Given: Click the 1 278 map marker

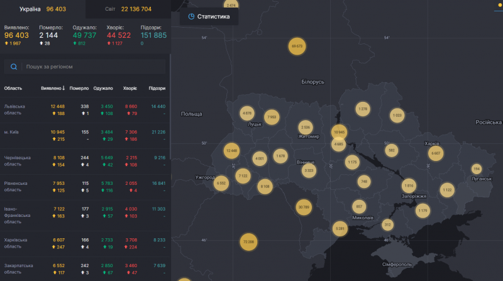Looking at the screenshot, I should click(362, 109).
